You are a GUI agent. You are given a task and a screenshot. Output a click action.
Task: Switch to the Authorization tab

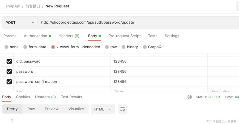point(35,36)
